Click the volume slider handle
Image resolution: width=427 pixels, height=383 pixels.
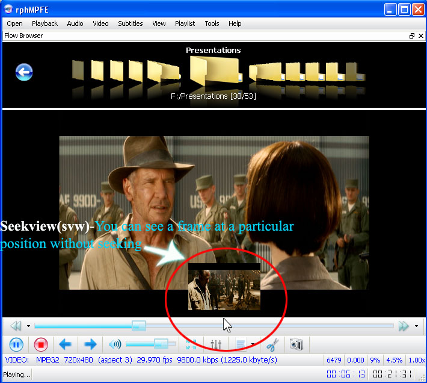tap(161, 344)
